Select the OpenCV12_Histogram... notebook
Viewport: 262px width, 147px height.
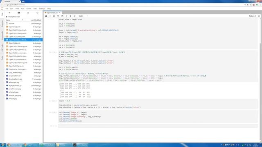[x=23, y=36]
